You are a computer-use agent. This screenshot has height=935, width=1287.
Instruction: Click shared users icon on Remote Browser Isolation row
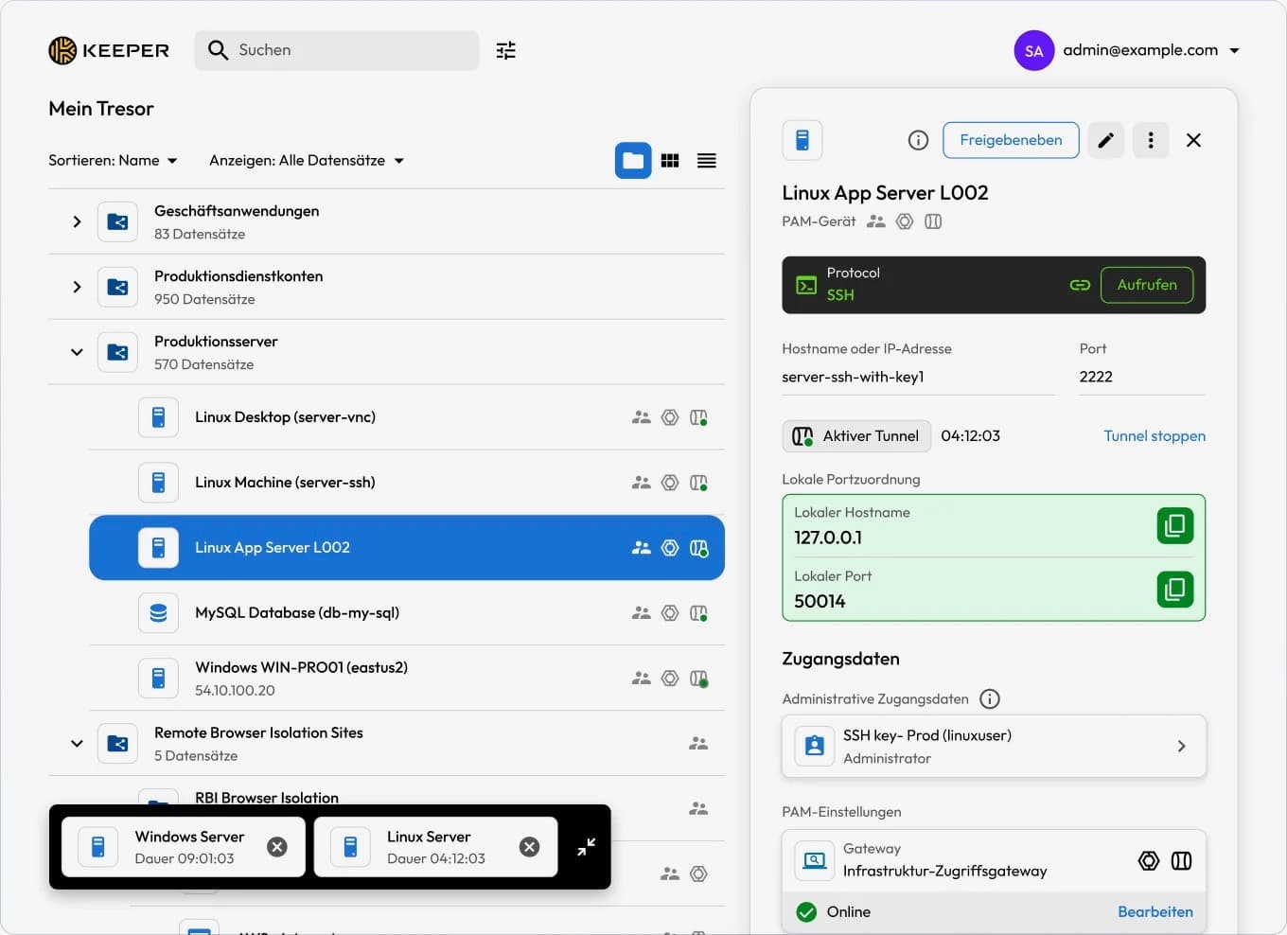(x=698, y=744)
